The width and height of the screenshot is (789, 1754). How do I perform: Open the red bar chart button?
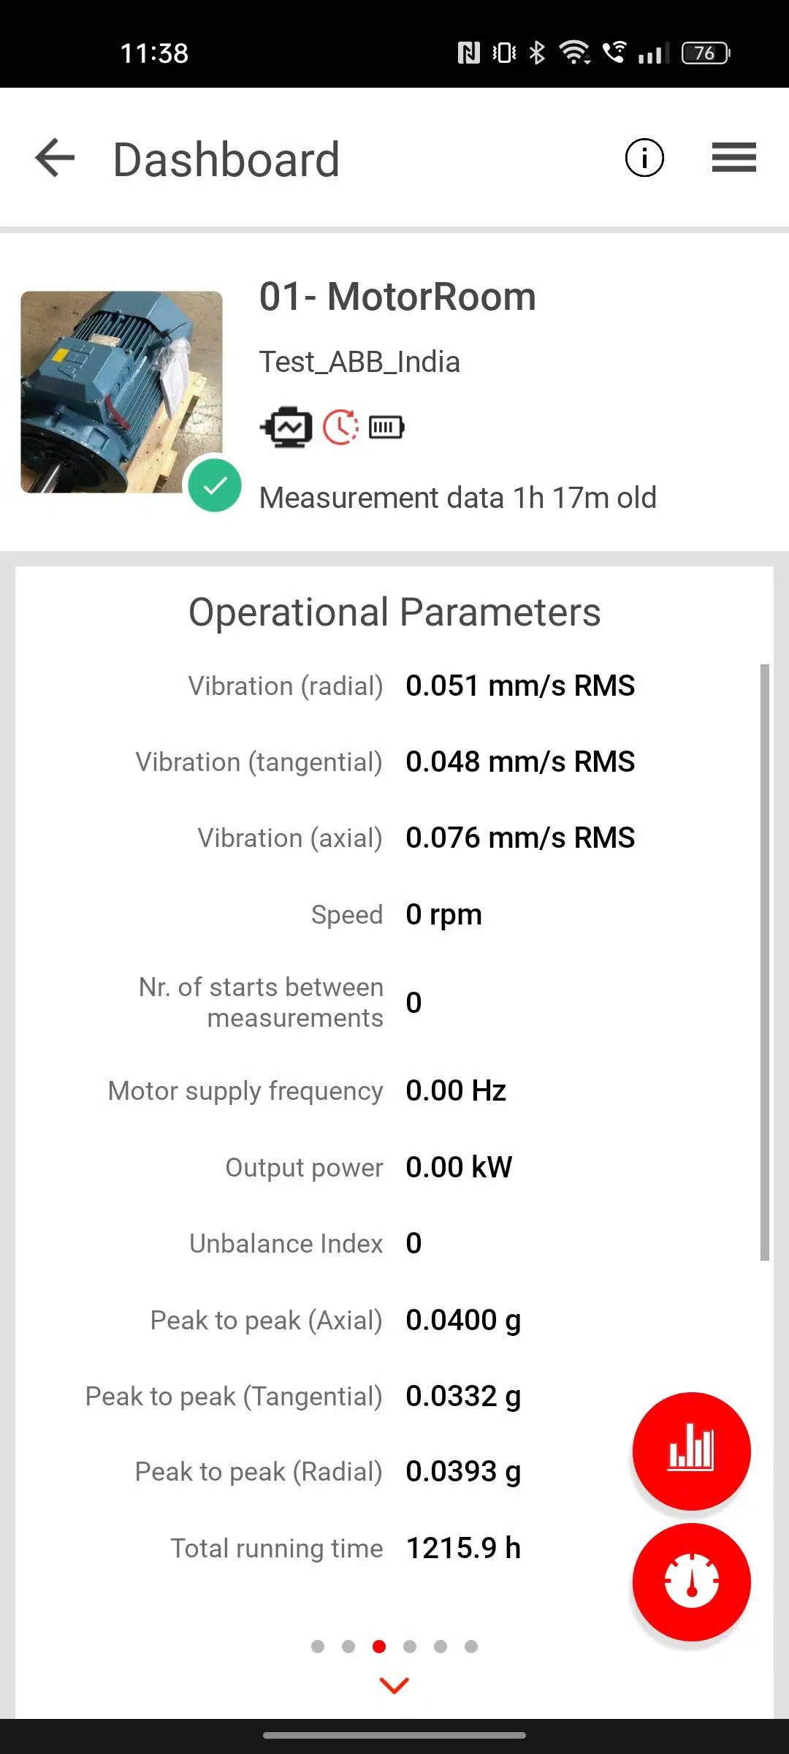click(x=691, y=1451)
